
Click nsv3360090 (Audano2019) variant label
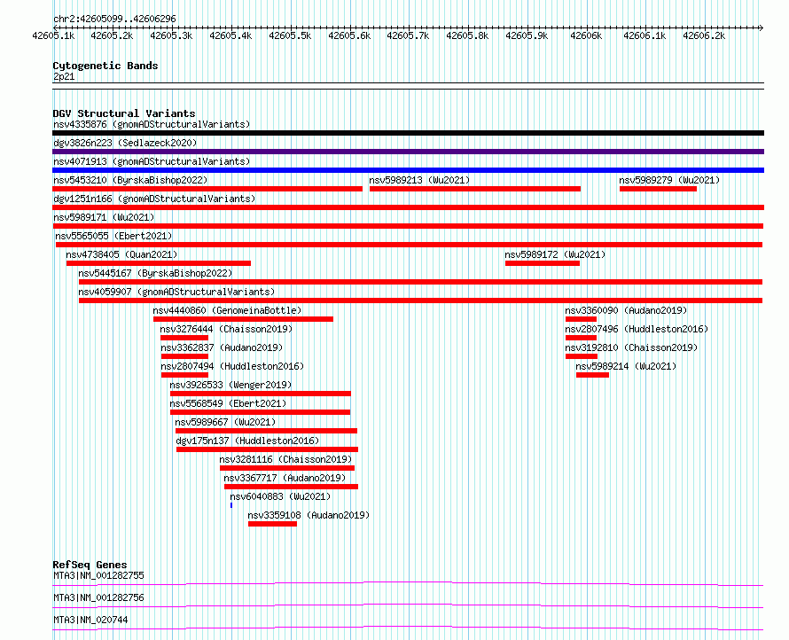(626, 310)
